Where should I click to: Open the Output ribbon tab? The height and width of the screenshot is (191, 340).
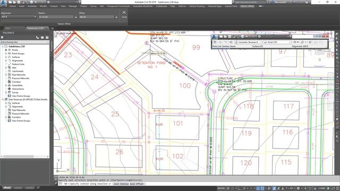tap(83, 6)
